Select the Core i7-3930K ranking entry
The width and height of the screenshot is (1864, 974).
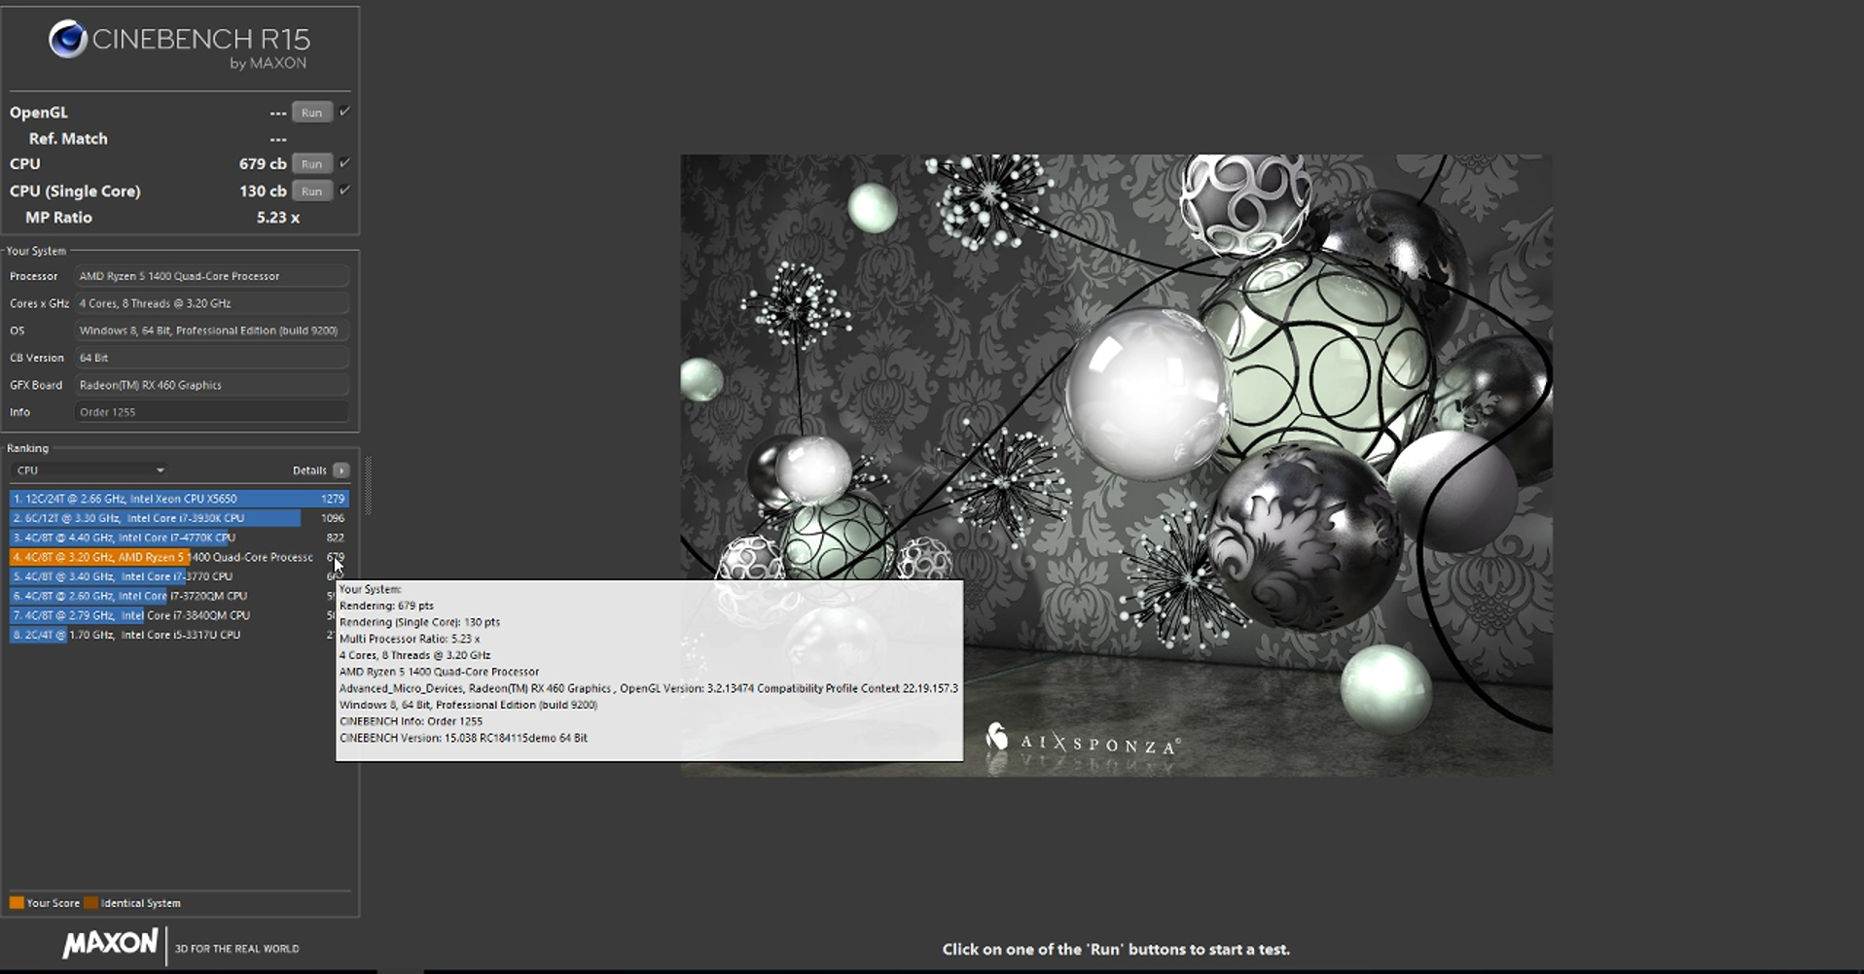point(178,518)
